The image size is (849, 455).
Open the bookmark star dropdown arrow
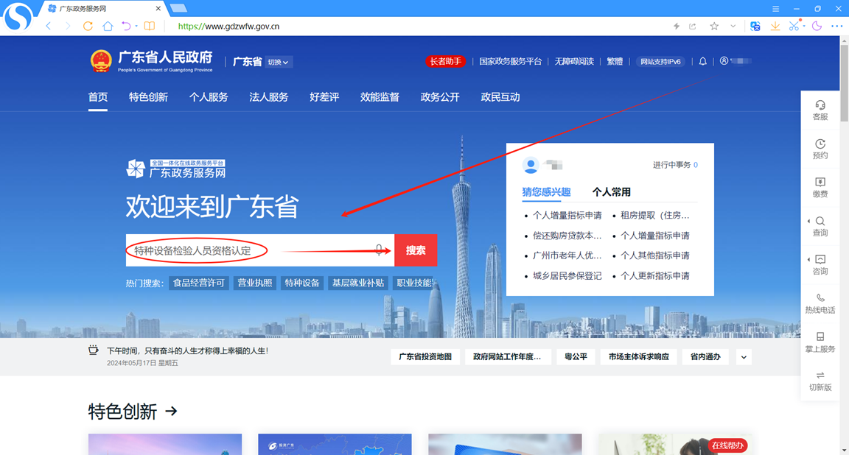tap(732, 26)
